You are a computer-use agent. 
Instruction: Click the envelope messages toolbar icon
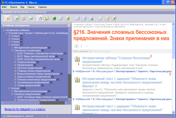pos(61,18)
